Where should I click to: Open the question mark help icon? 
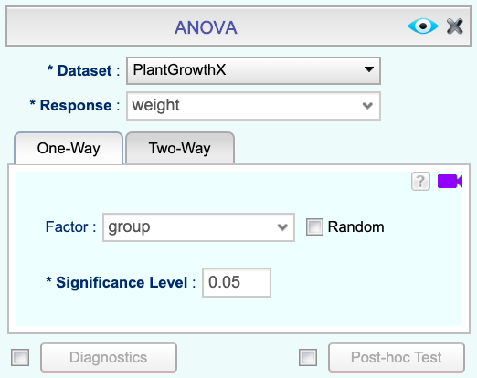point(420,182)
